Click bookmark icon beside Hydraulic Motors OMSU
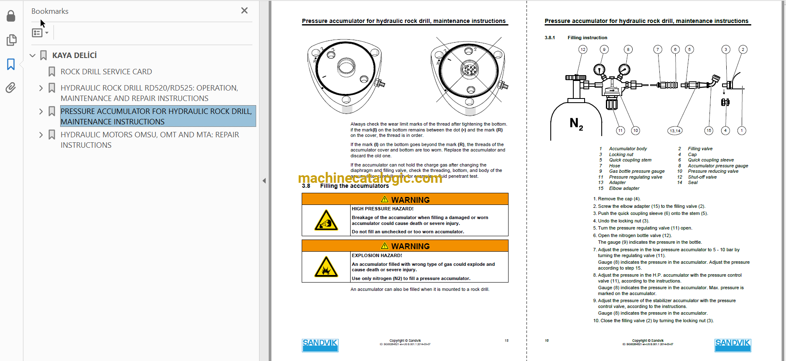786x361 pixels. tap(52, 135)
